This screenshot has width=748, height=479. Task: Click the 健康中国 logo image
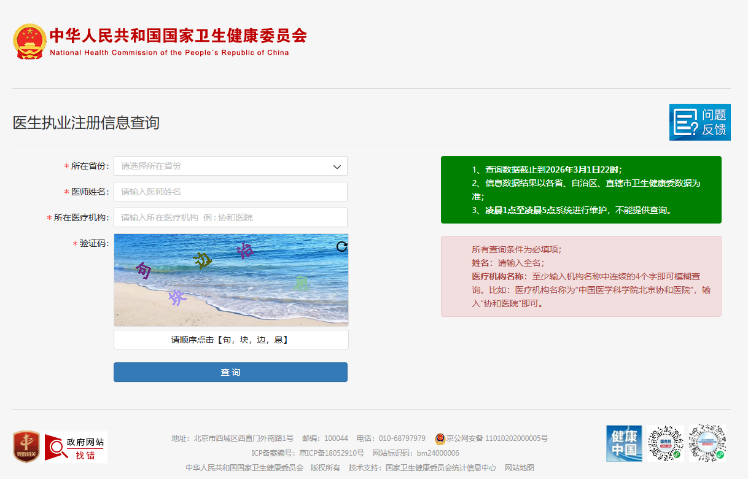click(x=624, y=443)
